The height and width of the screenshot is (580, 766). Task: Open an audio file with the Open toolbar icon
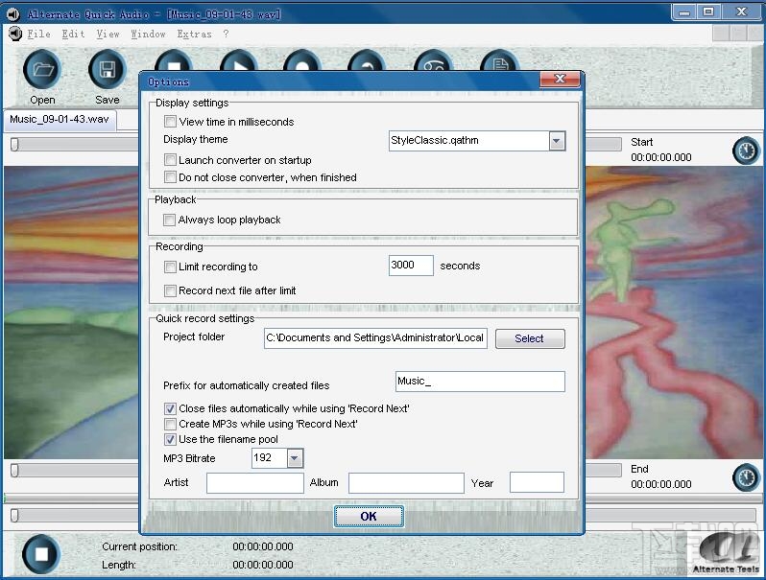(42, 70)
